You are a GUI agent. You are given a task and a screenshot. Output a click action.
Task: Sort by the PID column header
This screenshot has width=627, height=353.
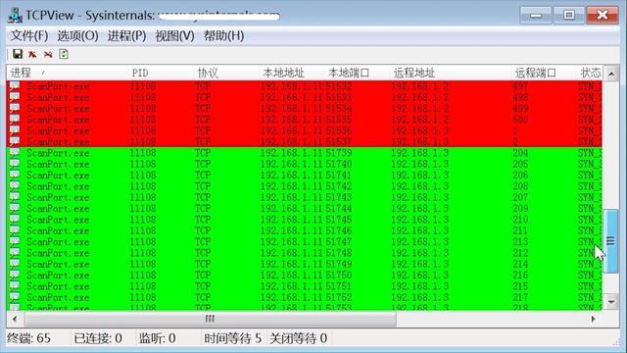[x=162, y=73]
